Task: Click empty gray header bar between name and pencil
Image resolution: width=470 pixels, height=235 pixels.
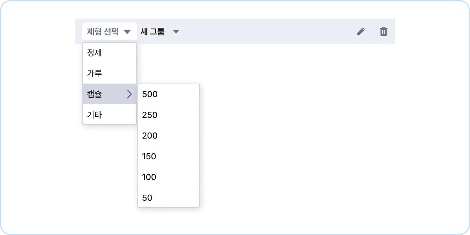Action: point(267,31)
